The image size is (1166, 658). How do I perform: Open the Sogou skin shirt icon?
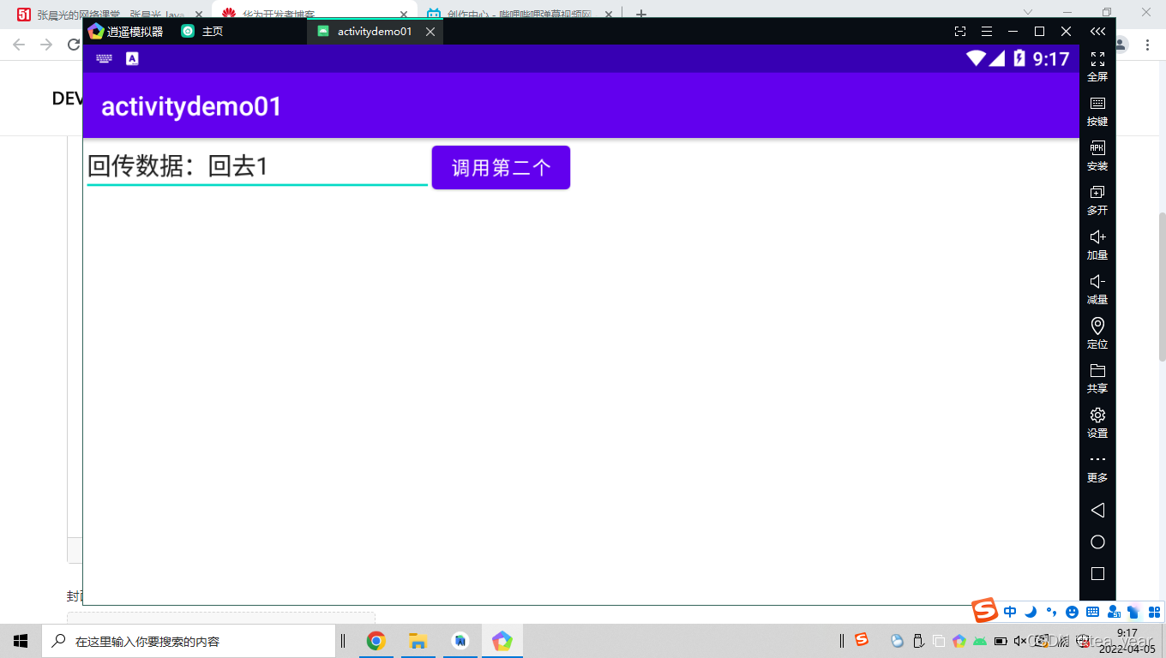(1133, 612)
